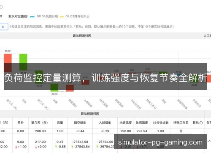Image resolution: width=211 pixels, height=153 pixels.
Task: Click the green down arrow beside -0.55
Action: coord(56,147)
